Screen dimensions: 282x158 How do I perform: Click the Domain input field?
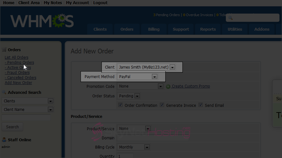click(153, 138)
